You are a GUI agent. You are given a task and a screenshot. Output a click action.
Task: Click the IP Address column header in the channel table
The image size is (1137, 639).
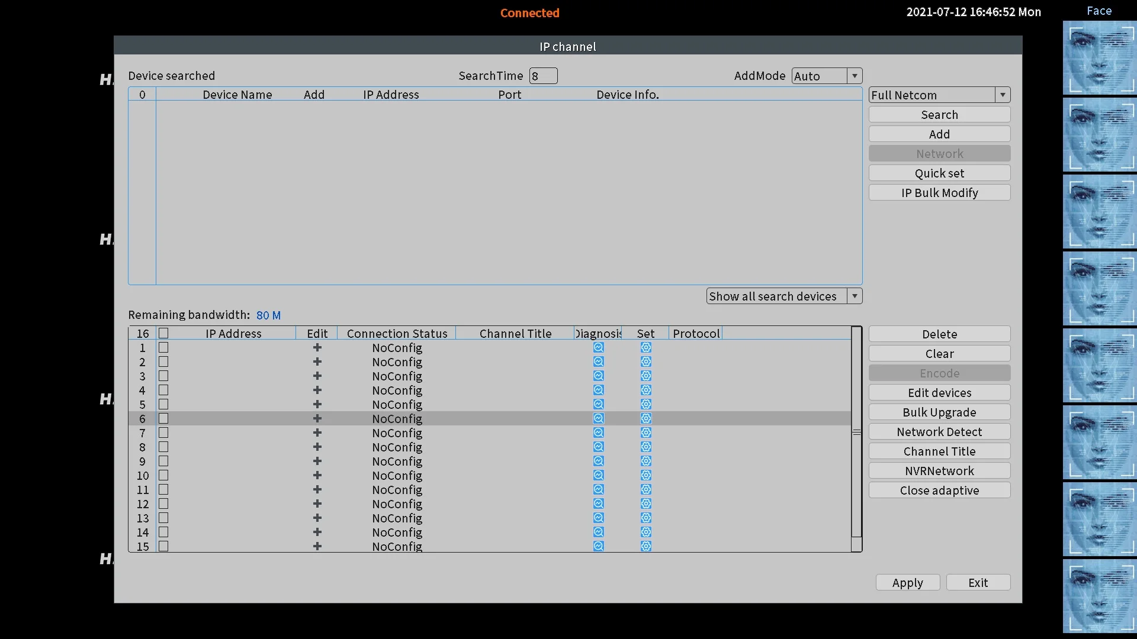233,334
